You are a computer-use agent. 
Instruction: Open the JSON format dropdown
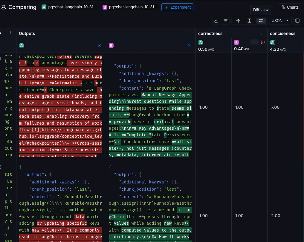coord(281,21)
